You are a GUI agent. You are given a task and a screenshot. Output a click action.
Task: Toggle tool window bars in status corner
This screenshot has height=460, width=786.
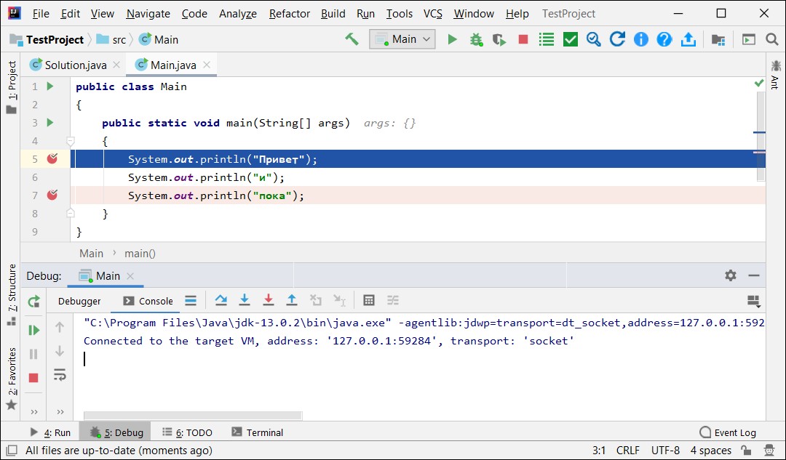pyautogui.click(x=12, y=450)
